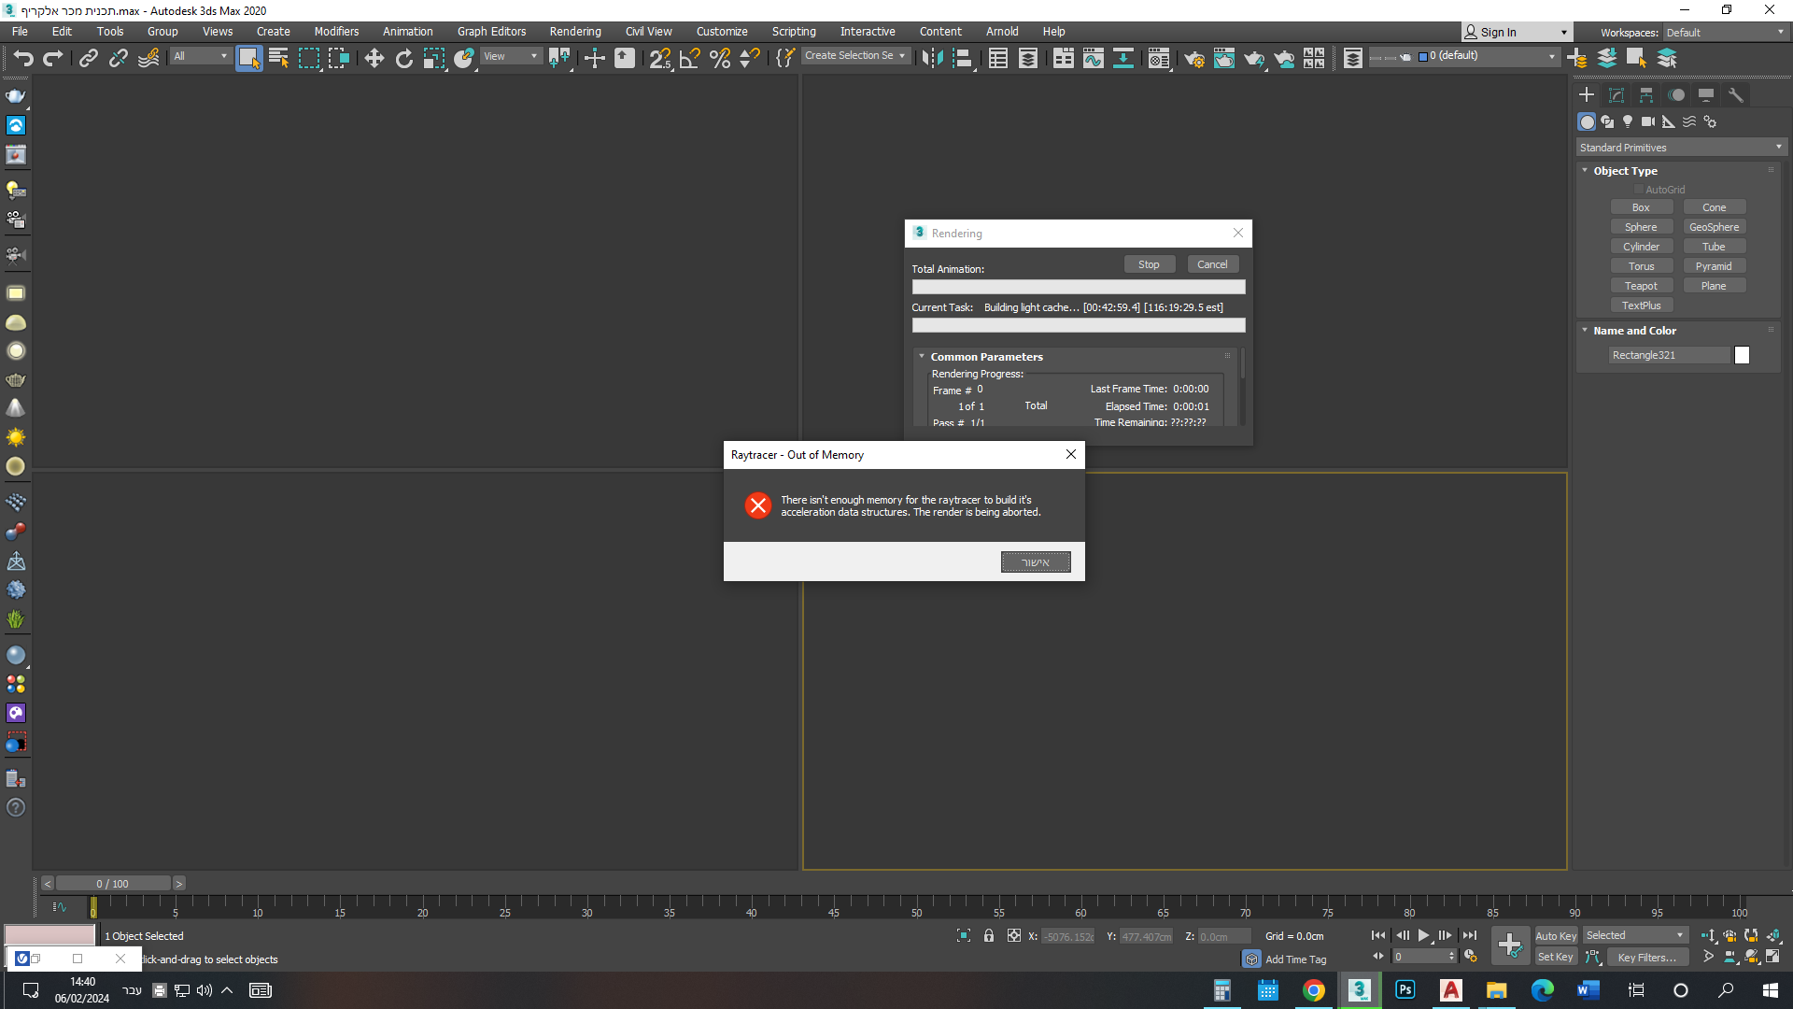Open Photoshop from the taskbar
The image size is (1793, 1009).
(1405, 990)
